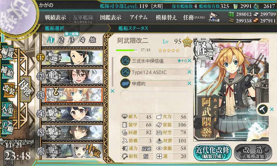The image size is (277, 166).
Task: Open the 任務 (クエスト) quest menu
Action: [194, 17]
